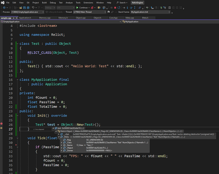Click the green Continue debugging button
Screen dimensions: 219x174
pyautogui.click(x=83, y=7)
